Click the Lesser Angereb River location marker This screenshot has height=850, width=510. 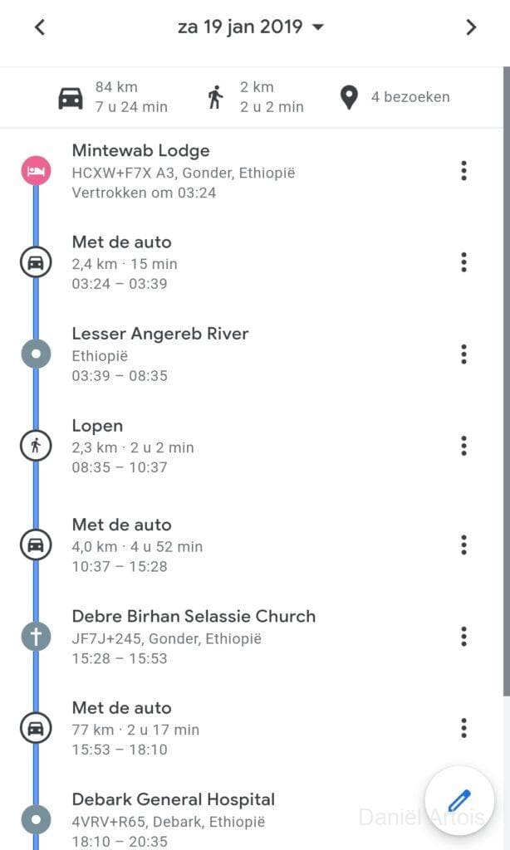pos(36,354)
